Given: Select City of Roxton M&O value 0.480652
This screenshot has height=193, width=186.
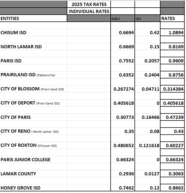Looking at the screenshot, I should (x=123, y=145).
